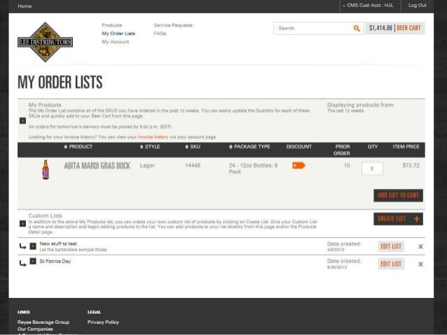This screenshot has height=335, width=447.
Task: Edit the St Patrics Day list
Action: tap(391, 264)
